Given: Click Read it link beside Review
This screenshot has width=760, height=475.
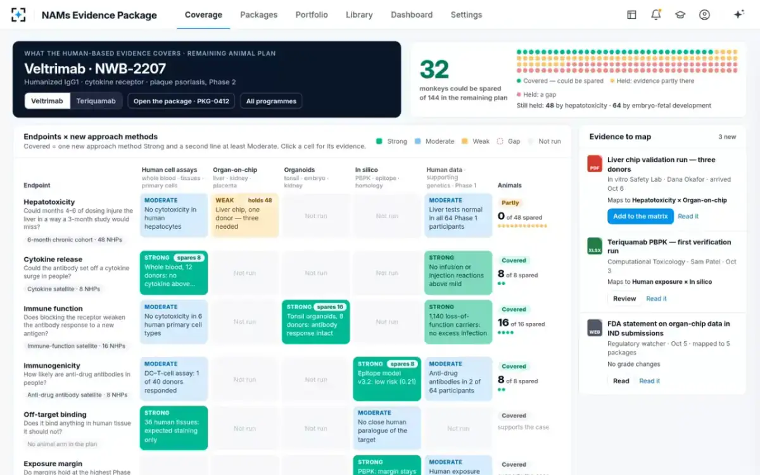Looking at the screenshot, I should pyautogui.click(x=656, y=298).
